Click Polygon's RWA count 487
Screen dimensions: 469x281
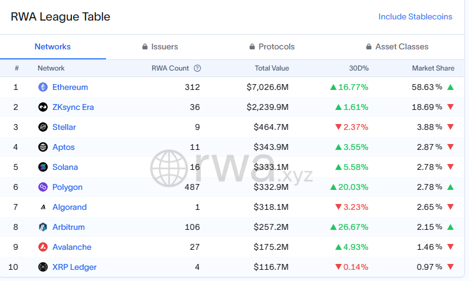coord(192,187)
